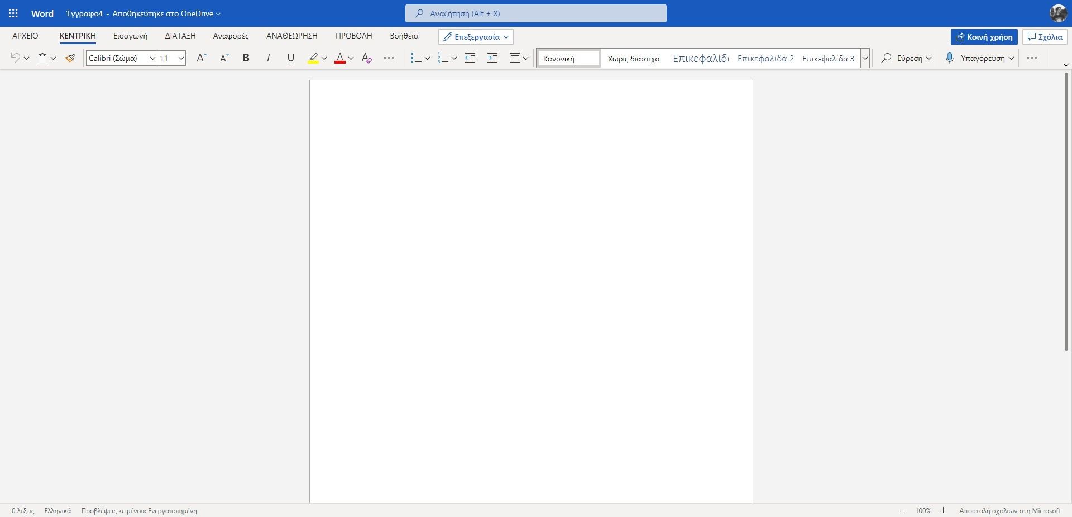Apply italic formatting
1072x517 pixels.
[x=268, y=58]
